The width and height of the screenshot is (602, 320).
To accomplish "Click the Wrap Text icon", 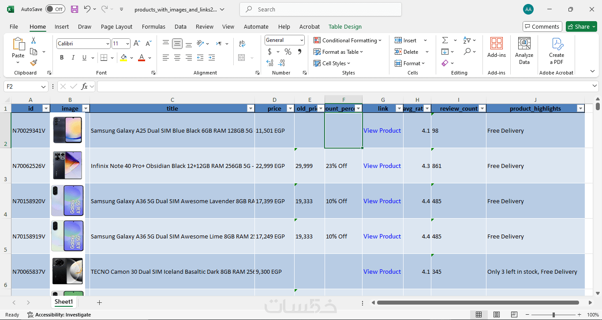I will tap(242, 44).
